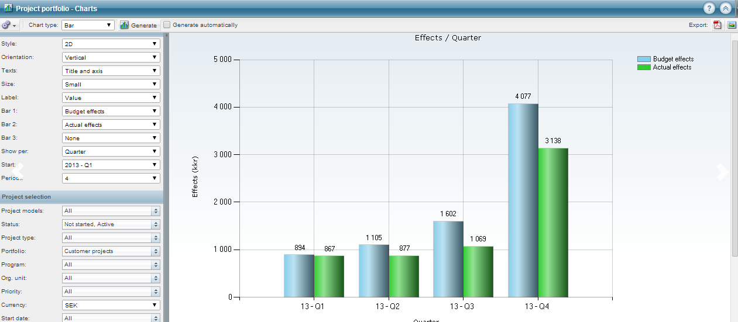738x322 pixels.
Task: Open Bar 2 Actual effects dropdown
Action: tap(111, 124)
